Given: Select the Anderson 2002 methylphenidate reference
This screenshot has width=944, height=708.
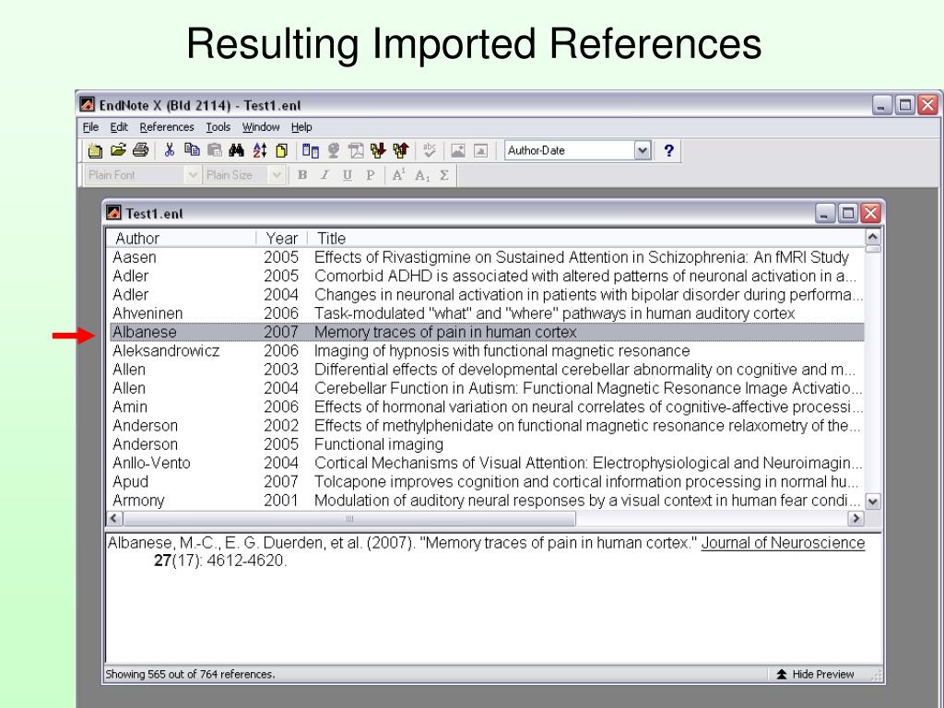Looking at the screenshot, I should (487, 426).
